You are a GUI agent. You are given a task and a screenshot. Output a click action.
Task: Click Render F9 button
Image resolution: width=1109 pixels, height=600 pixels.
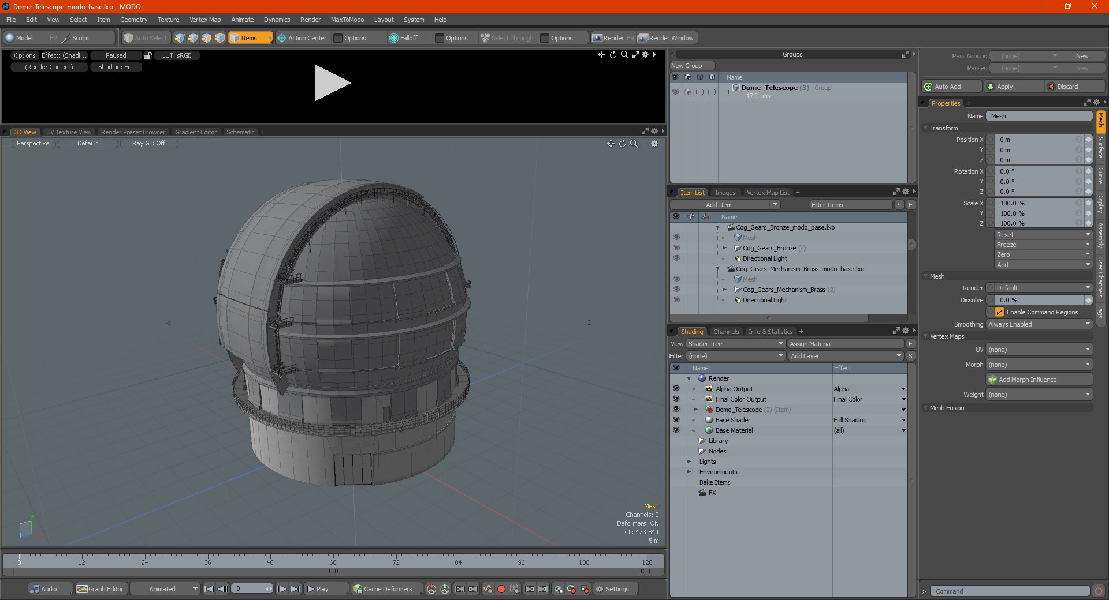click(x=613, y=38)
